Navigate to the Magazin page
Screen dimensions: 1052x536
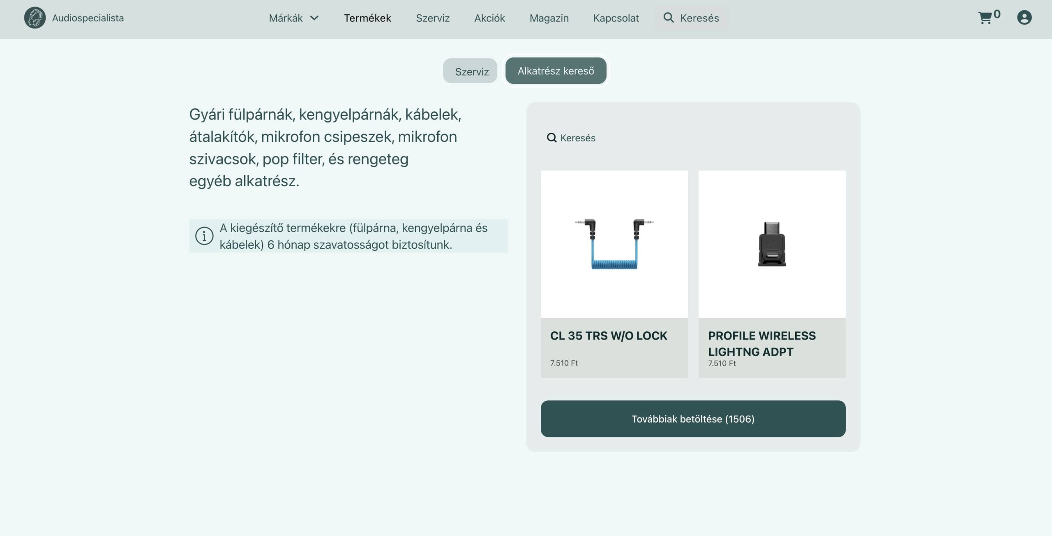549,18
